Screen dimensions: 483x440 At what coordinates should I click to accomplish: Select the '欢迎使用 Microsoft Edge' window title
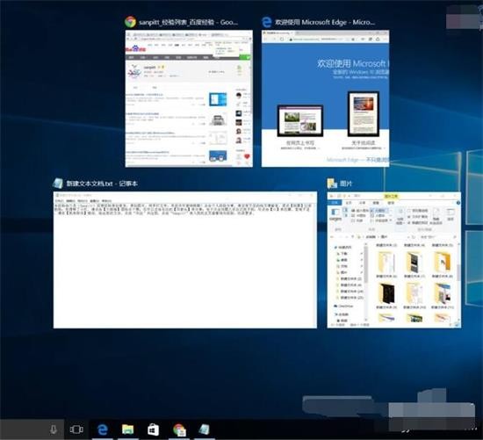point(325,22)
